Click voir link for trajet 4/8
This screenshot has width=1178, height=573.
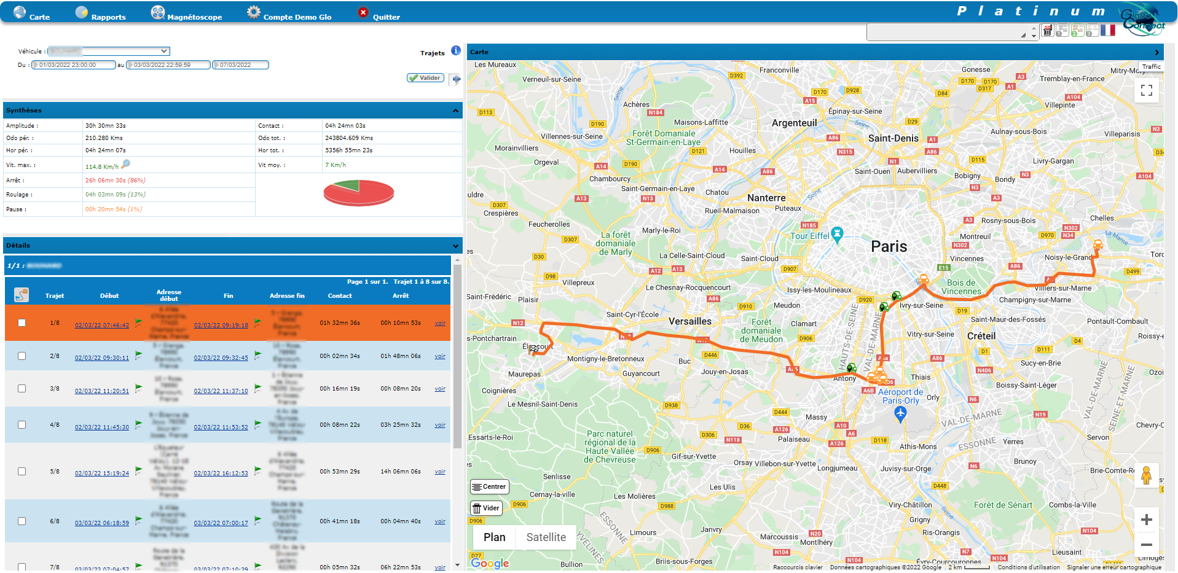point(440,425)
